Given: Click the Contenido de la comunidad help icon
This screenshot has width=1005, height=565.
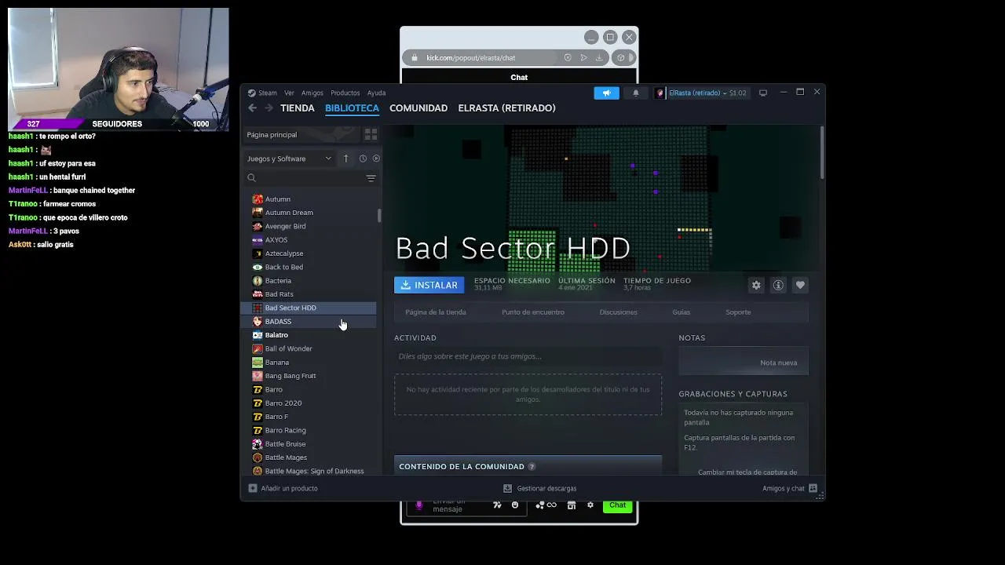Looking at the screenshot, I should pyautogui.click(x=532, y=466).
